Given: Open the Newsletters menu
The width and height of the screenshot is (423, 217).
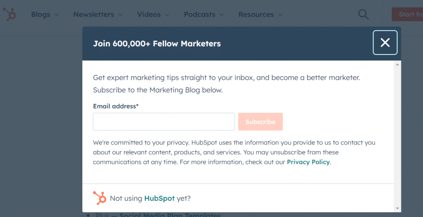Looking at the screenshot, I should click(x=94, y=14).
